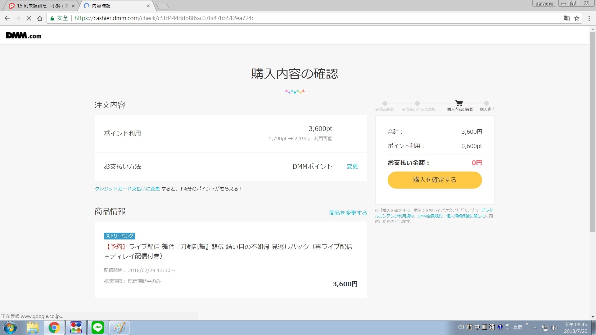Open the Chrome three-dot menu
The height and width of the screenshot is (335, 596).
[589, 18]
